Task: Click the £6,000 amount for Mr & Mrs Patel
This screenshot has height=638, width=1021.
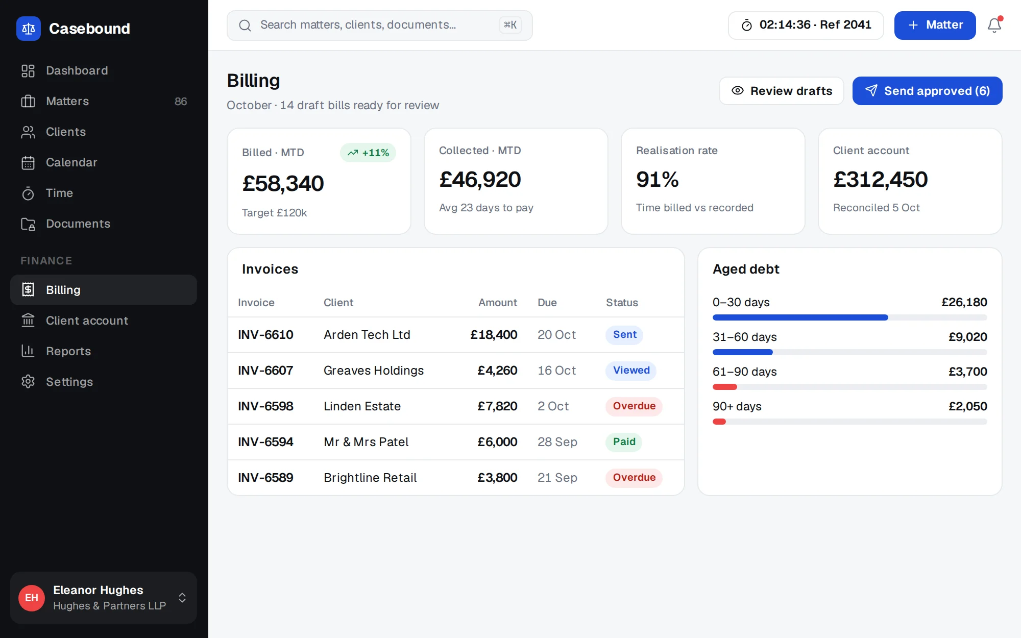Action: coord(497,442)
